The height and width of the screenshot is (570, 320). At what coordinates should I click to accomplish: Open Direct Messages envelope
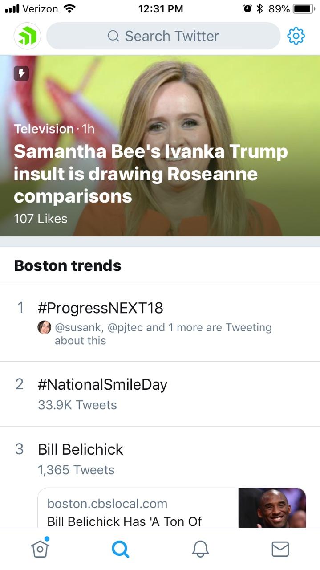pos(280,549)
